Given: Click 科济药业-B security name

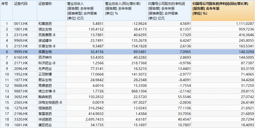Looking at the screenshot, I should tap(47, 63).
